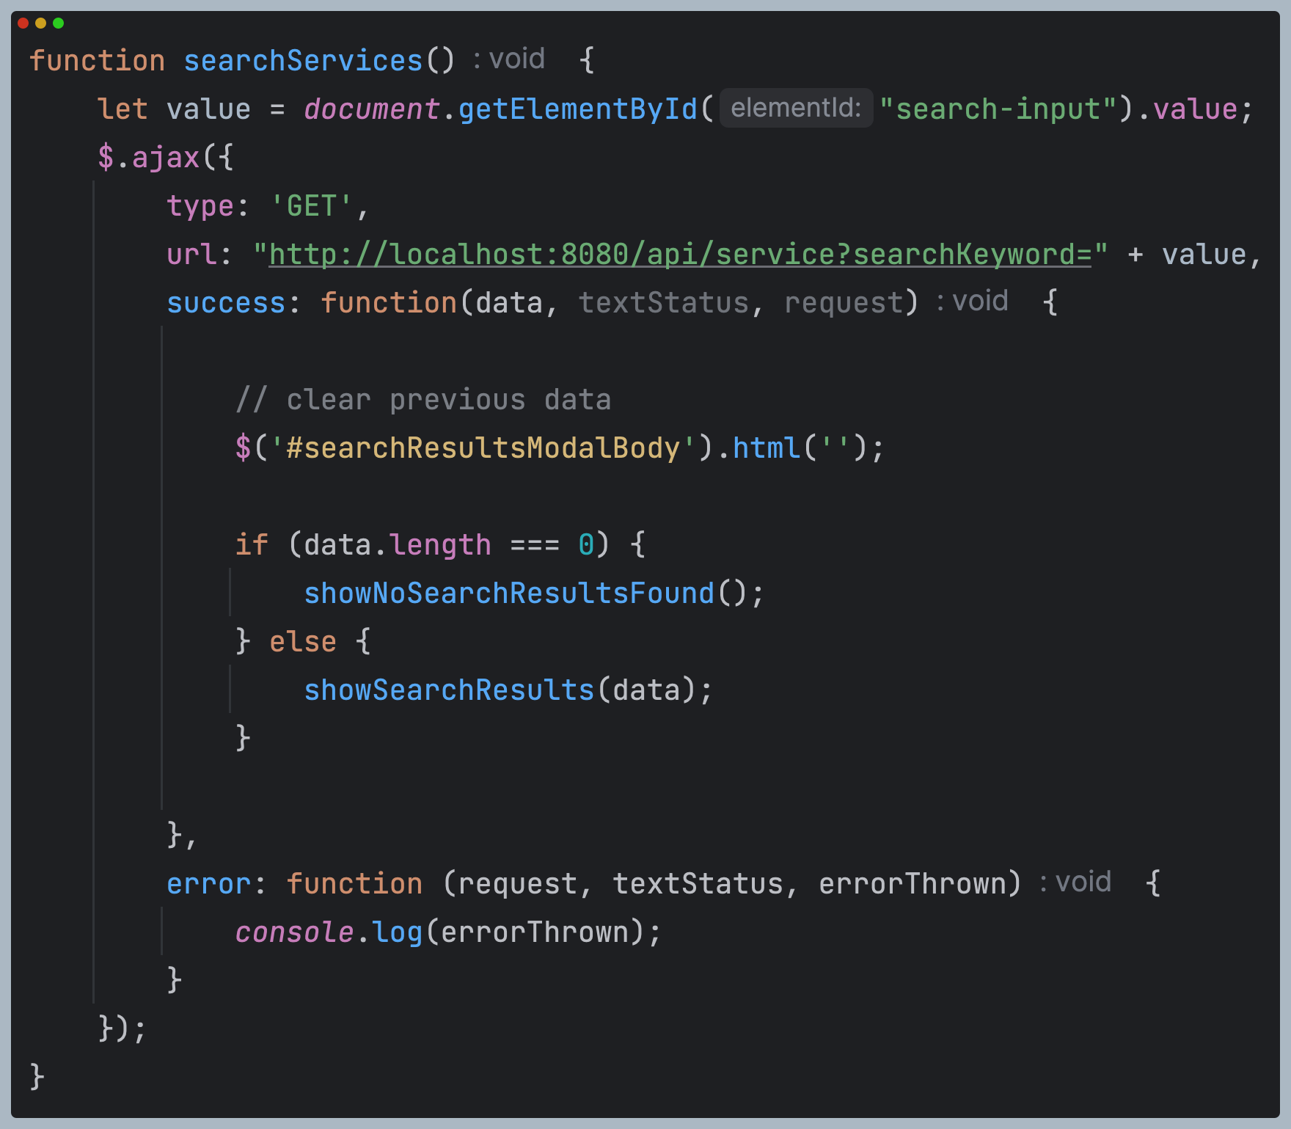Click the else keyword
This screenshot has width=1291, height=1129.
pos(302,642)
